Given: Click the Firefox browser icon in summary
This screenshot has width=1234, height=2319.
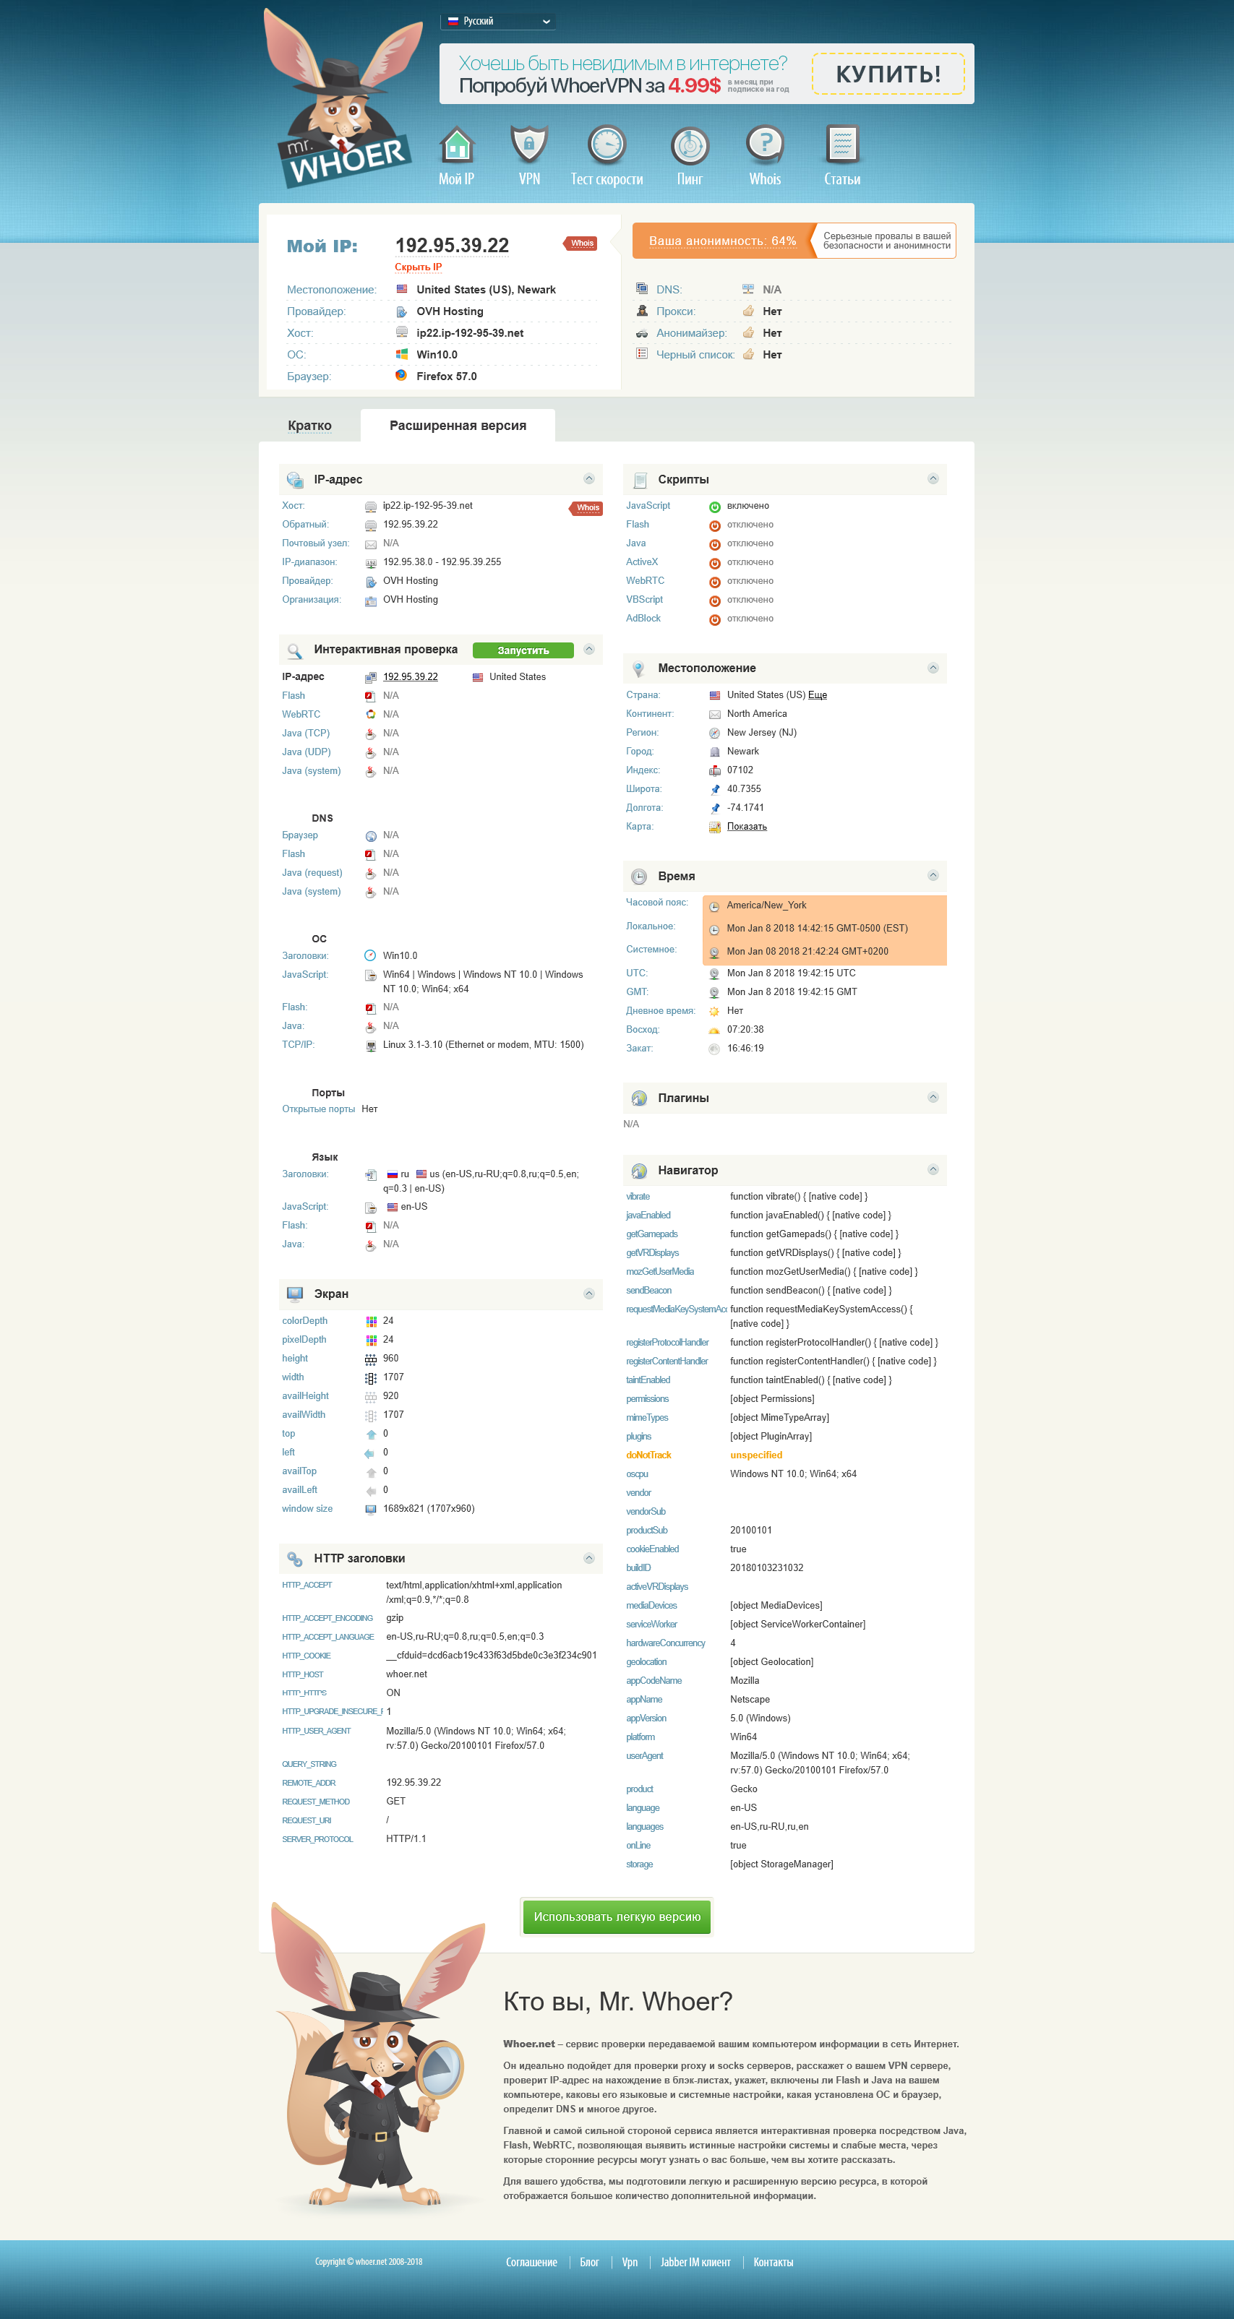Looking at the screenshot, I should point(400,375).
